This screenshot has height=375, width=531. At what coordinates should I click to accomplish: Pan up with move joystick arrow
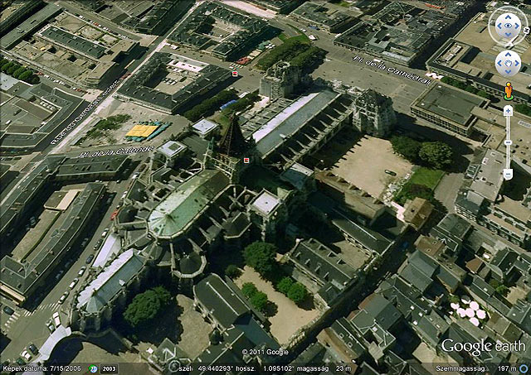tap(508, 55)
